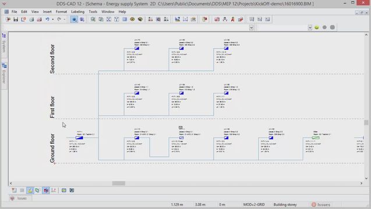This screenshot has width=371, height=209.
Task: Click the 3.08 m coordinate in status bar
Action: (x=200, y=204)
